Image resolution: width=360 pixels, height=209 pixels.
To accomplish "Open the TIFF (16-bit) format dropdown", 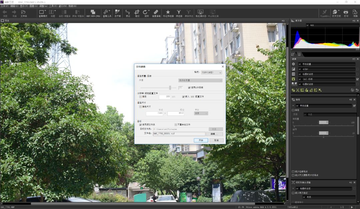I will 211,72.
